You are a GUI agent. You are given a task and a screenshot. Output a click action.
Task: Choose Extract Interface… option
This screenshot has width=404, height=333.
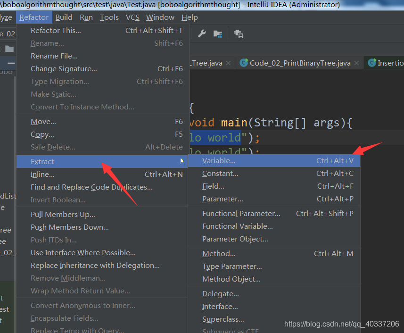(274, 307)
